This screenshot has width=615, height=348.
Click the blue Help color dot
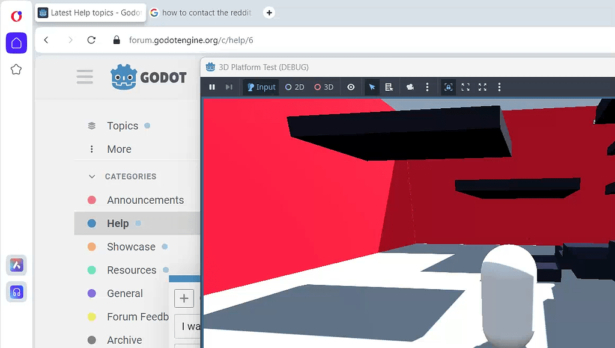92,223
